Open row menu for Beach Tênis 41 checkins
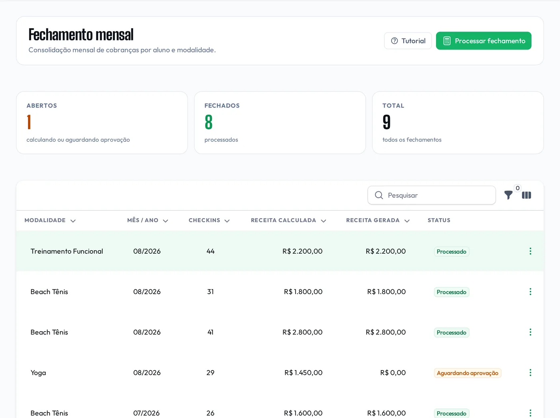 point(530,332)
